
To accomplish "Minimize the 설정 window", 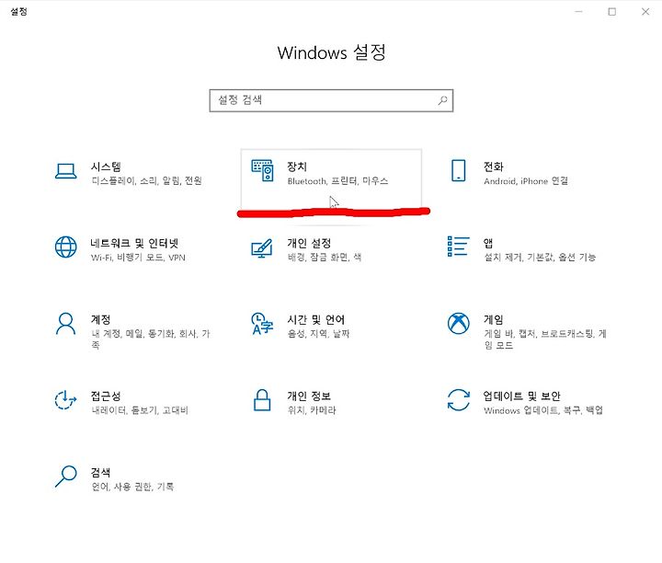I will click(579, 11).
